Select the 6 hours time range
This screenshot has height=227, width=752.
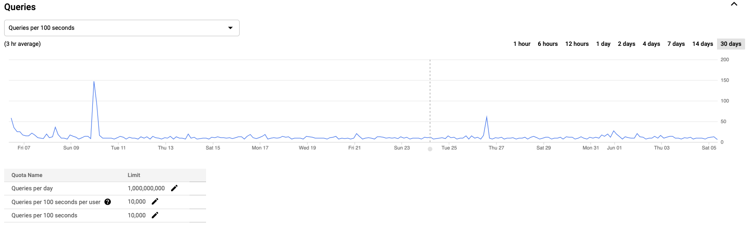pos(547,44)
